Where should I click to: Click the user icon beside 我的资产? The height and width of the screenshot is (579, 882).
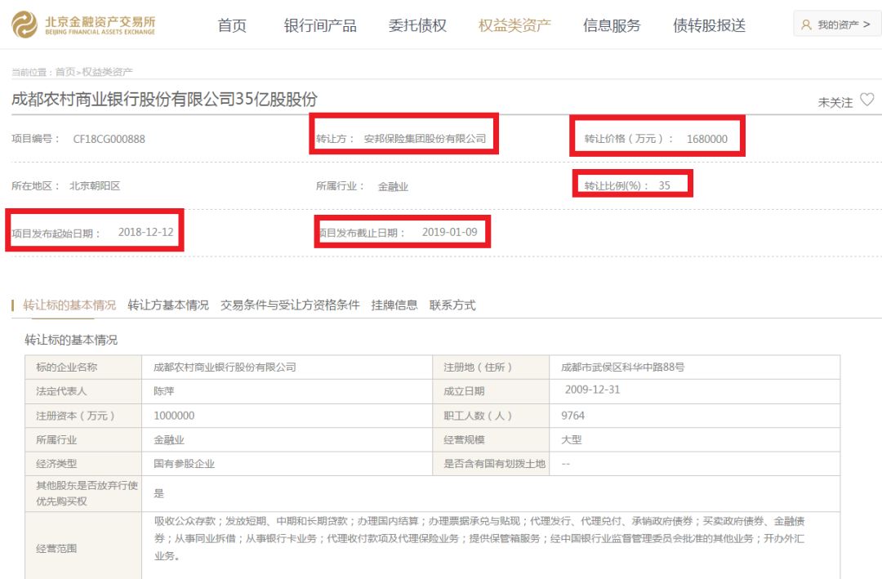point(805,24)
